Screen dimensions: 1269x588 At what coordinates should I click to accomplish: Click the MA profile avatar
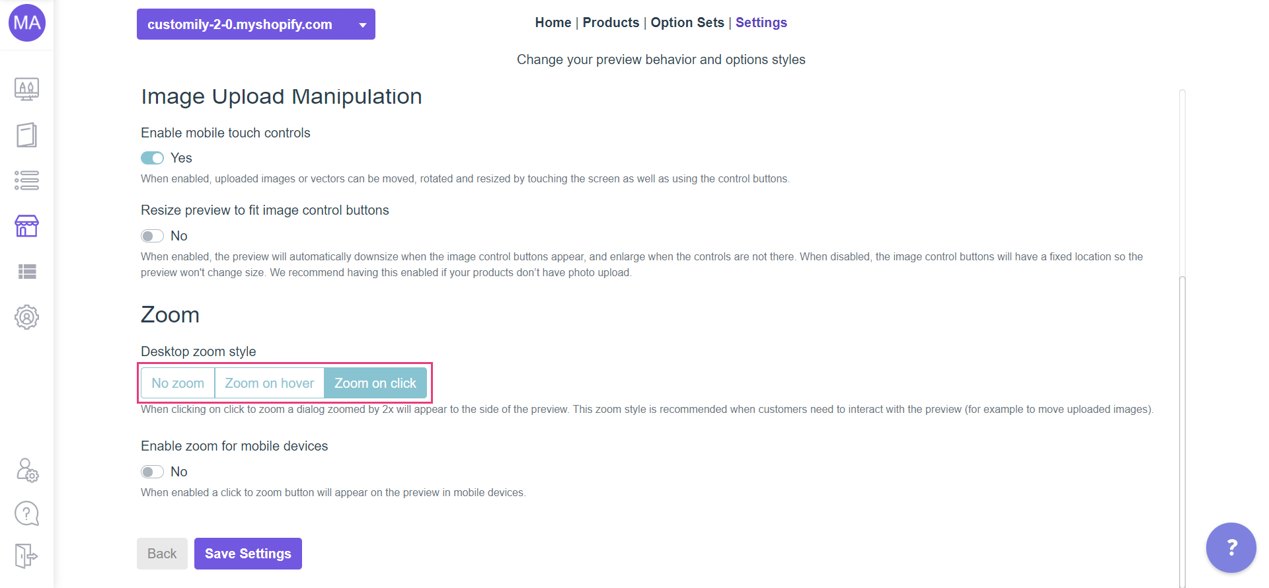[x=27, y=23]
